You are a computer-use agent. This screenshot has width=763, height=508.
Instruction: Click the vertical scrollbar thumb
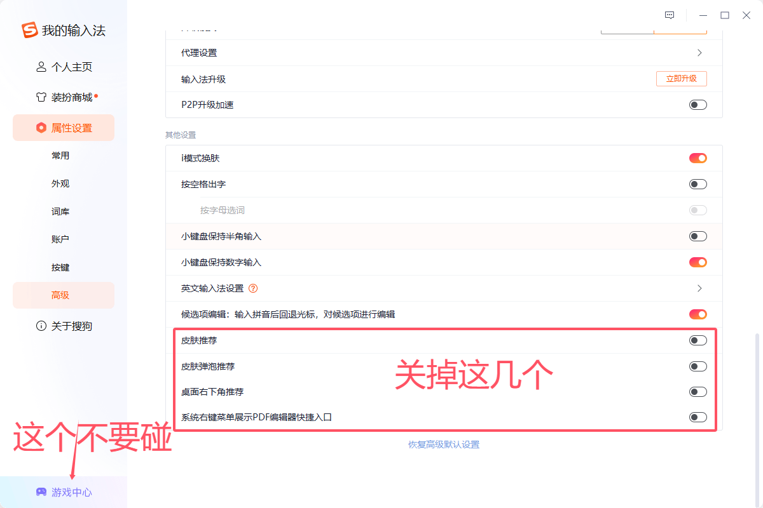coord(757,419)
